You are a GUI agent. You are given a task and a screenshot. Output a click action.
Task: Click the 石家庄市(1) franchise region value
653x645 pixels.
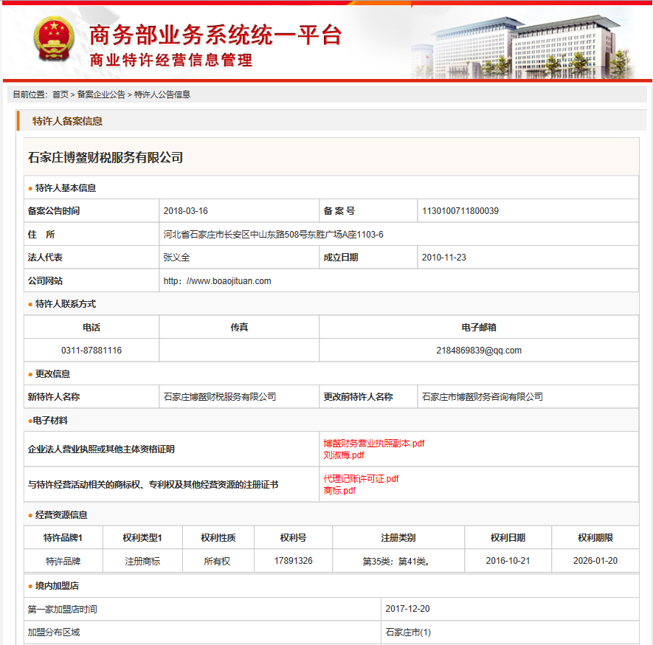coord(408,632)
